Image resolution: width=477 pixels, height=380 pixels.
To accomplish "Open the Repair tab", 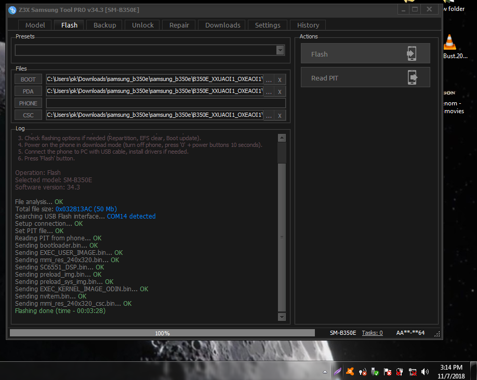I will pos(179,25).
